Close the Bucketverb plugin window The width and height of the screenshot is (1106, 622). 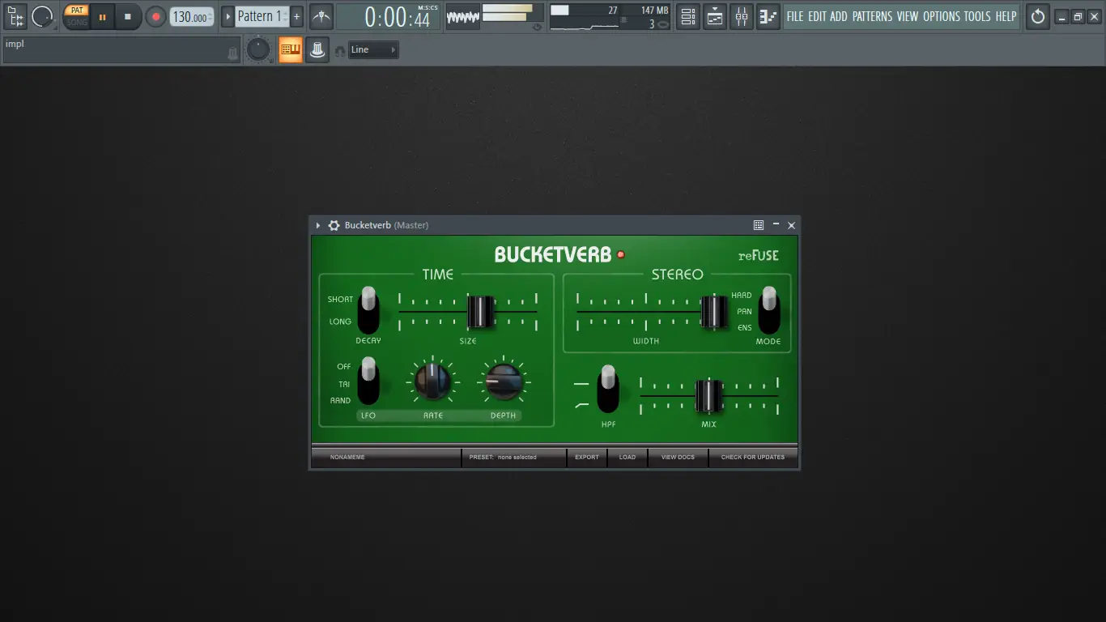pyautogui.click(x=792, y=225)
